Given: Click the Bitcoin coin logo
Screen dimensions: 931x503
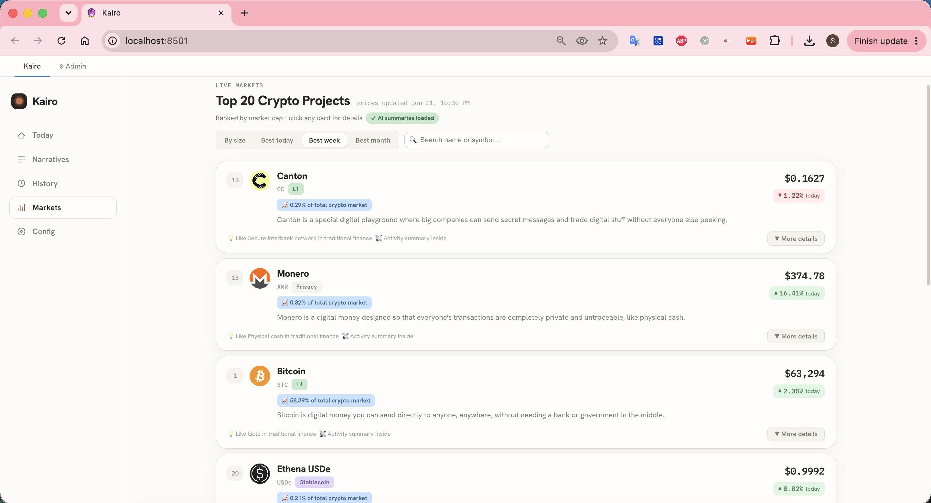Looking at the screenshot, I should (x=260, y=376).
